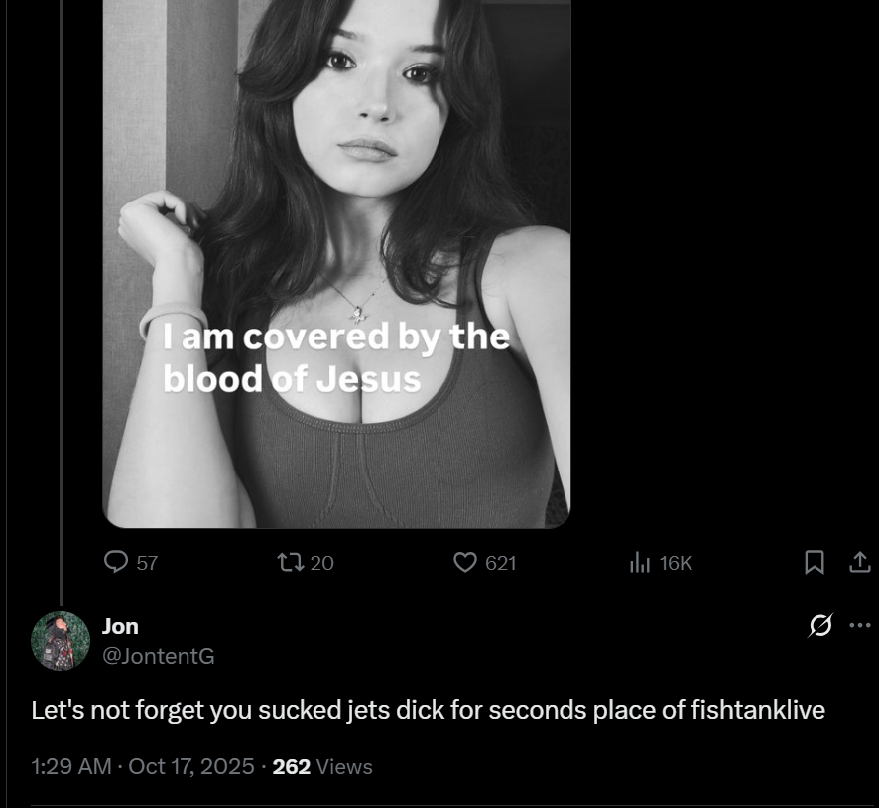
Task: Click the 621 likes count
Action: [501, 563]
